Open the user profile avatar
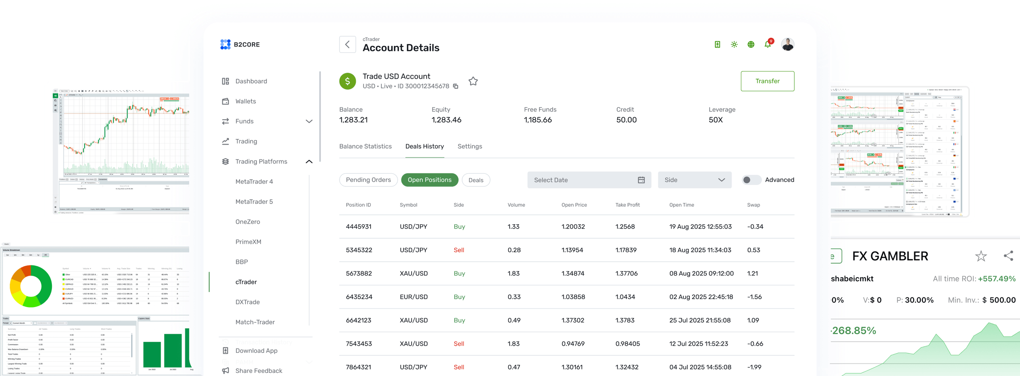Viewport: 1020px width, 376px height. (x=787, y=45)
